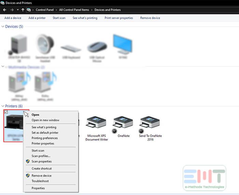Collapse the Printers (6) section

tap(3, 106)
